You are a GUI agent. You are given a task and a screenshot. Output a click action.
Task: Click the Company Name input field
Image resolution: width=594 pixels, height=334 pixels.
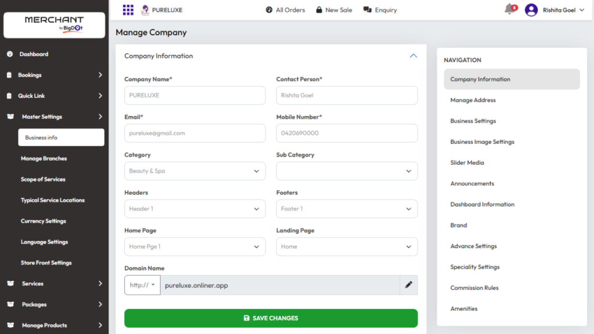194,96
